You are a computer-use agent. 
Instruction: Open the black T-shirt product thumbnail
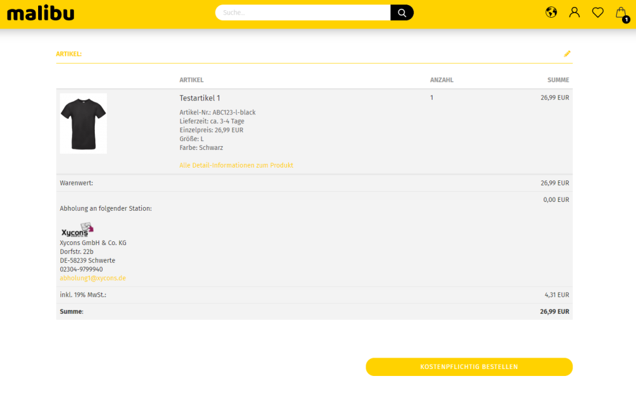[83, 124]
